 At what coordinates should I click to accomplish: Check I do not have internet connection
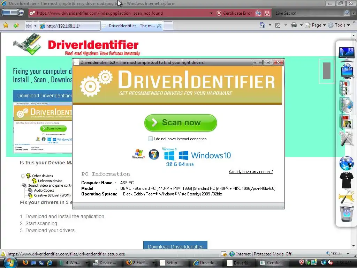[x=150, y=139]
